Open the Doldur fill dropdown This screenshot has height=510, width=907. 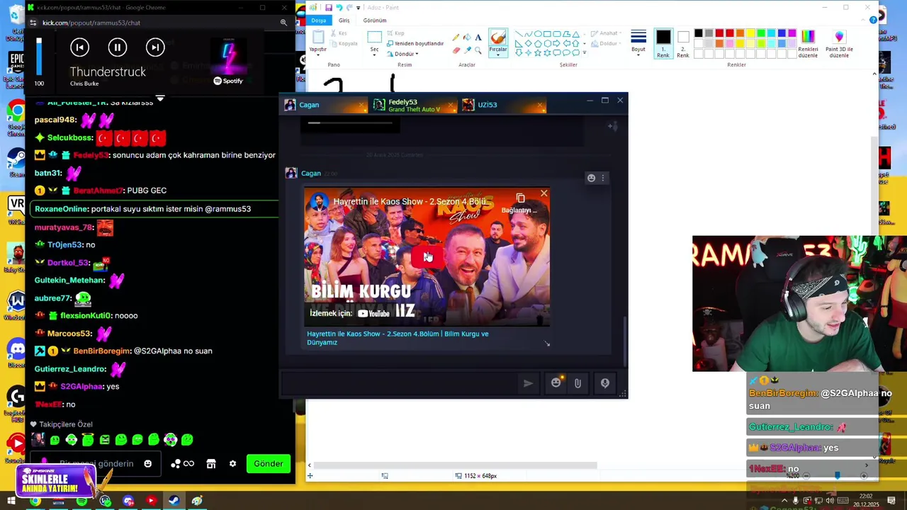click(x=606, y=43)
